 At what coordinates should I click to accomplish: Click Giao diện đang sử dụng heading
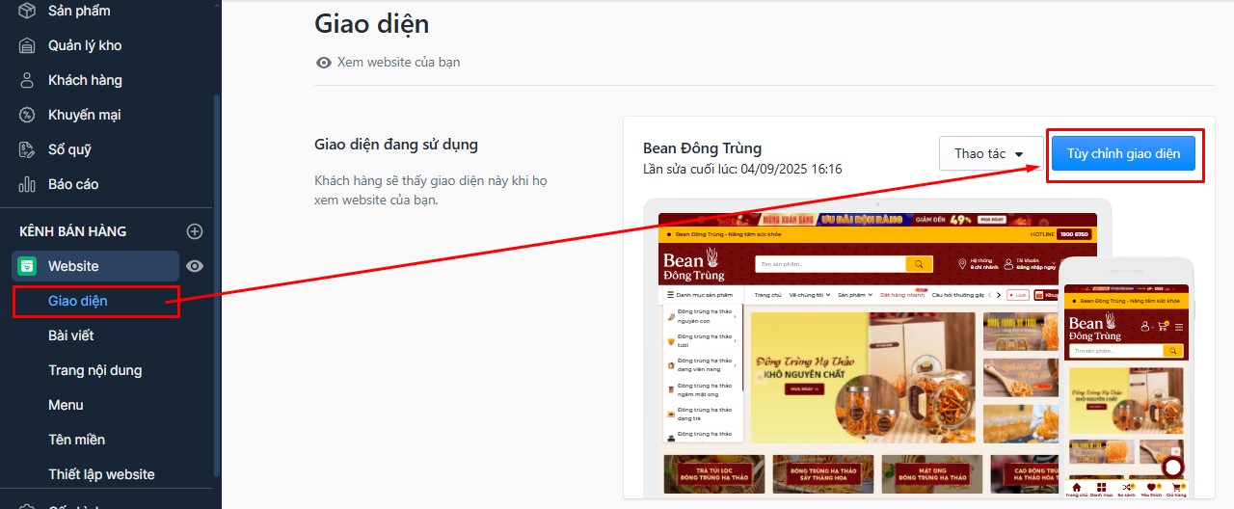pyautogui.click(x=396, y=145)
